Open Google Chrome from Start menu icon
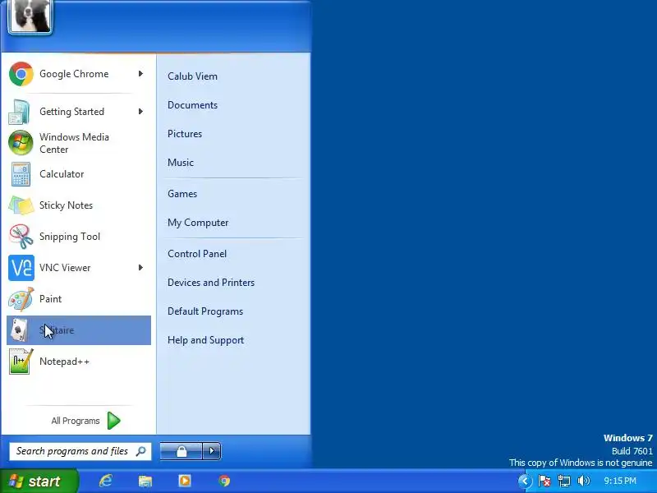 [x=21, y=74]
